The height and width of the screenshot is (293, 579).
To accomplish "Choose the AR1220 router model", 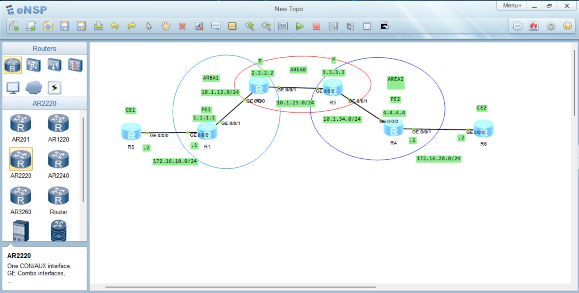I will click(x=58, y=128).
